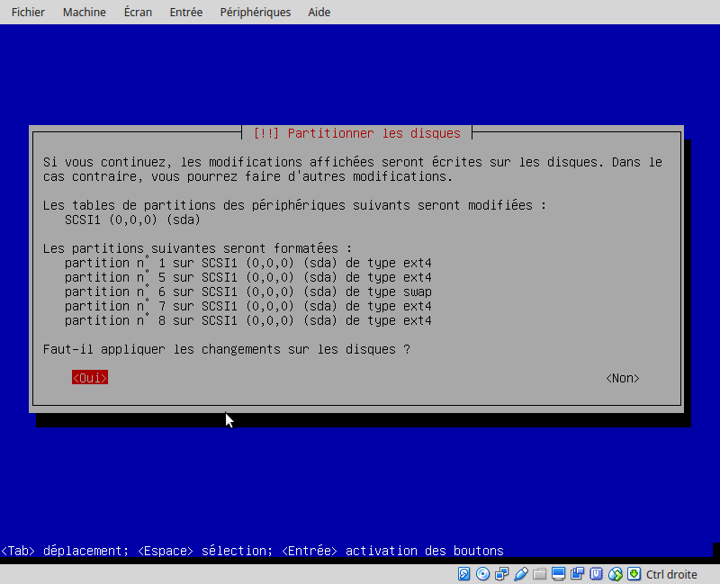Click the keyboard capture green arrow icon
The image size is (720, 584).
pyautogui.click(x=634, y=574)
